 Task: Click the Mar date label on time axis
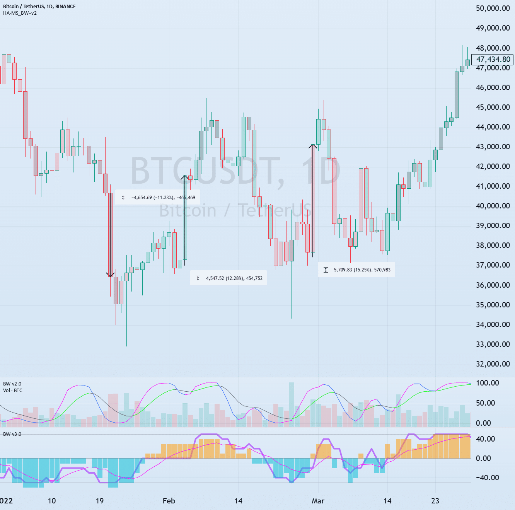pos(318,501)
